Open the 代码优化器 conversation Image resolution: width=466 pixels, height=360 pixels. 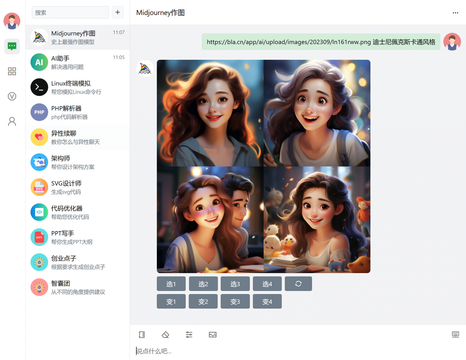pos(78,212)
